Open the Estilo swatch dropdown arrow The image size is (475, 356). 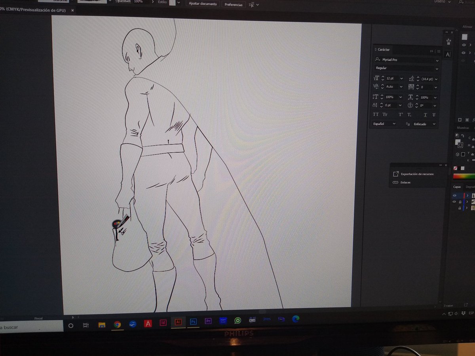(x=179, y=3)
